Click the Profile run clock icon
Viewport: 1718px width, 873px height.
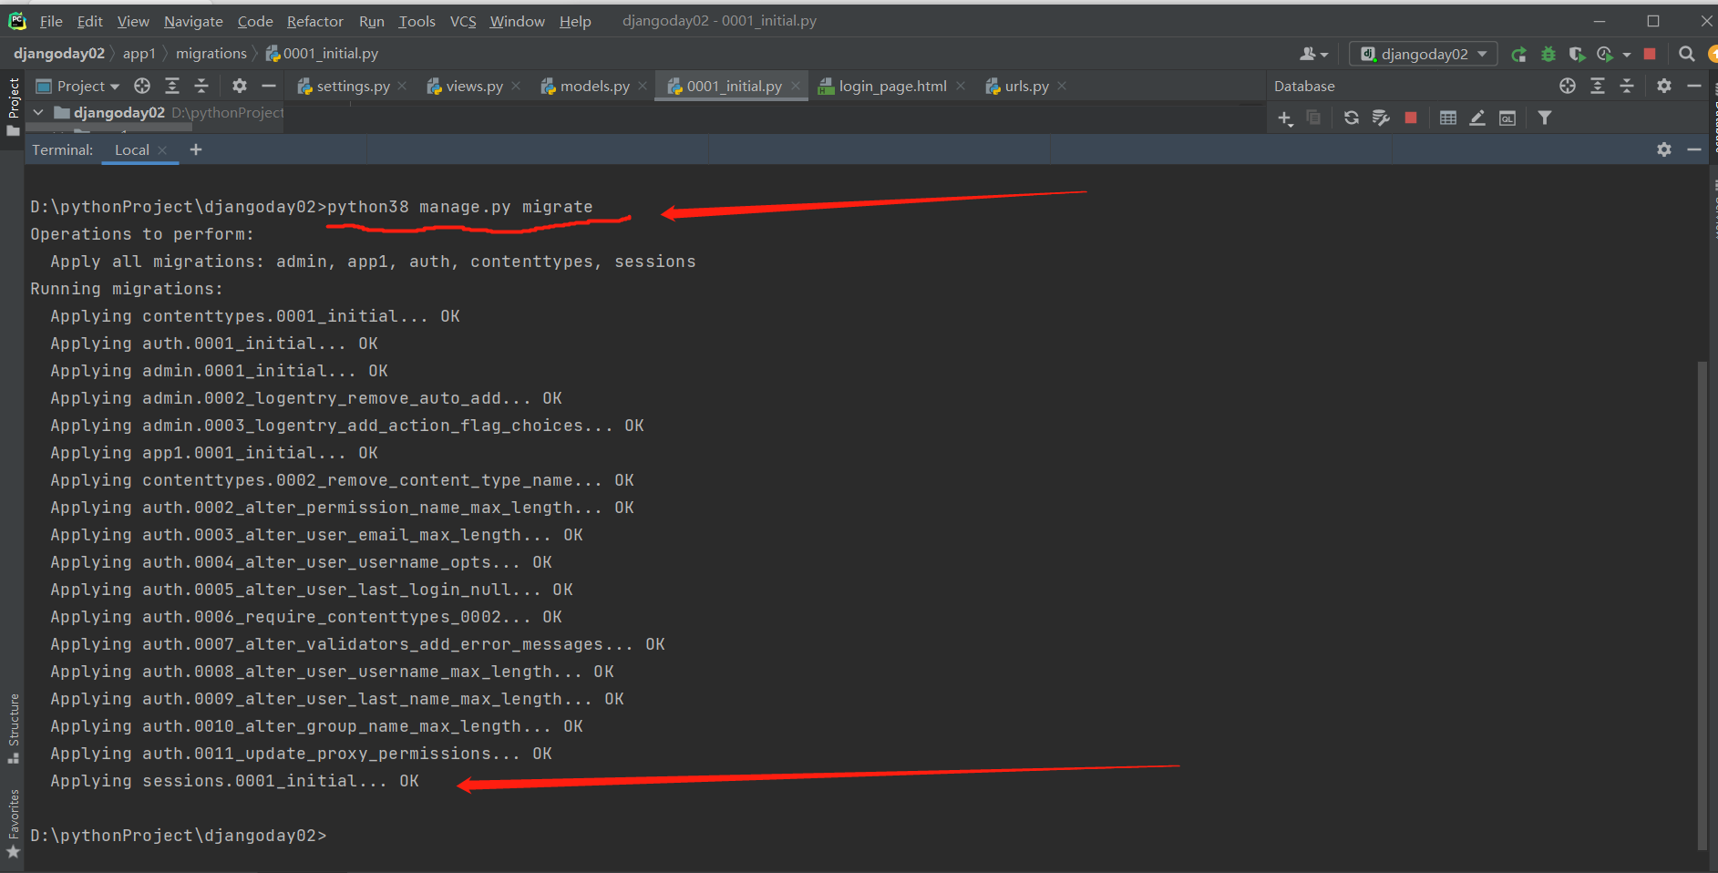click(x=1605, y=55)
